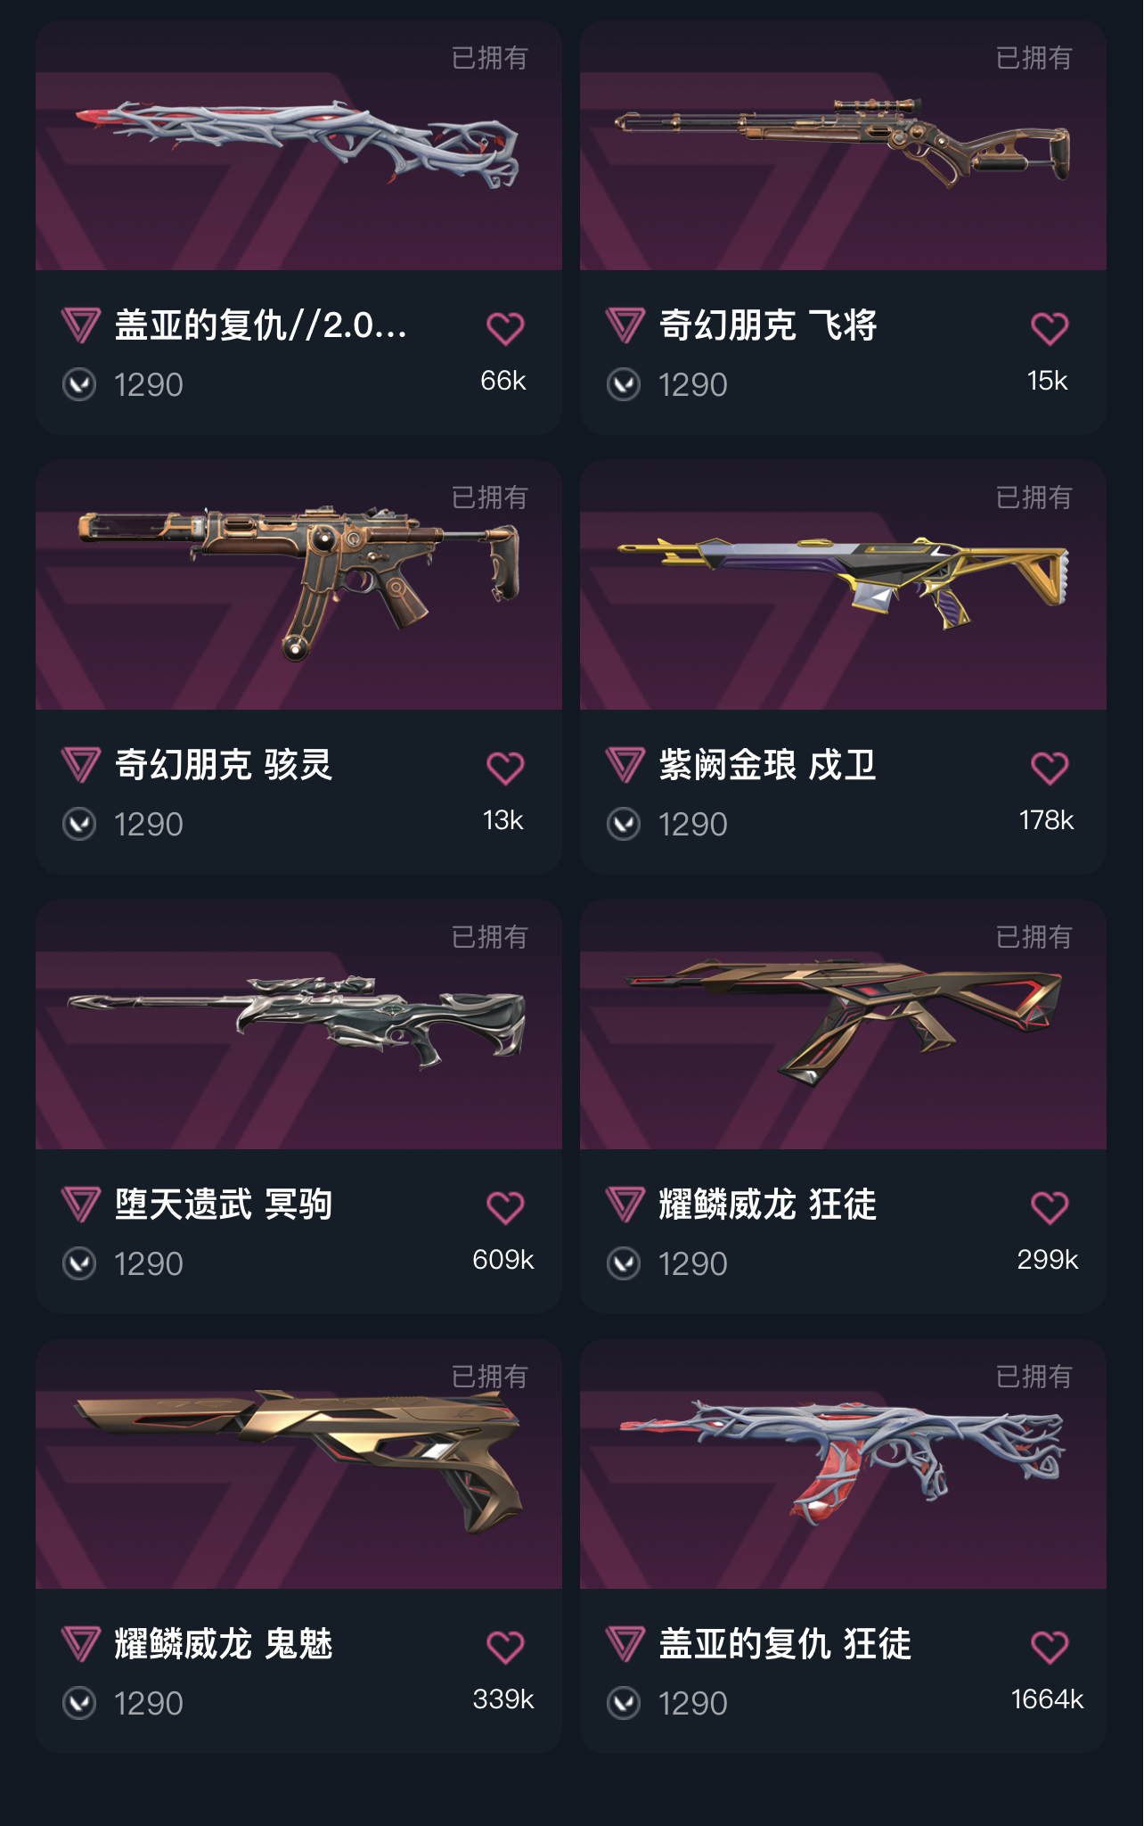Favorite the 奇幻朋克 骇灵 skin
This screenshot has height=1826, width=1144.
tap(505, 768)
